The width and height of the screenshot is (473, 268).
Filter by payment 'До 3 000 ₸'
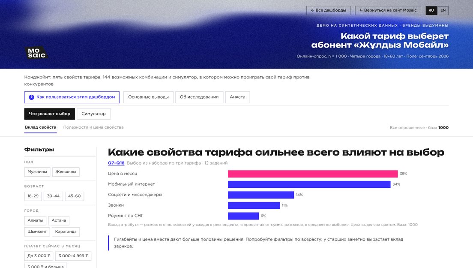click(39, 256)
